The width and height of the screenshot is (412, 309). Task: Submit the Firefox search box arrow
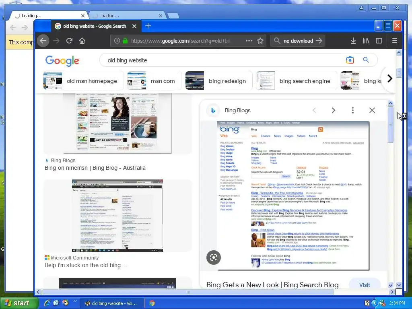[x=319, y=41]
